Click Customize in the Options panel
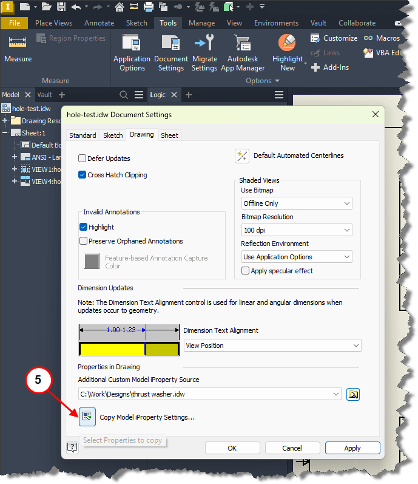This screenshot has width=418, height=484. pyautogui.click(x=334, y=38)
